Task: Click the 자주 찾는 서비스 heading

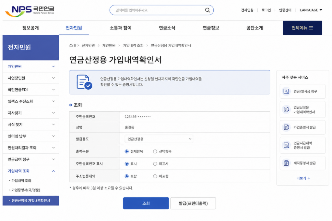Action: tap(295, 77)
